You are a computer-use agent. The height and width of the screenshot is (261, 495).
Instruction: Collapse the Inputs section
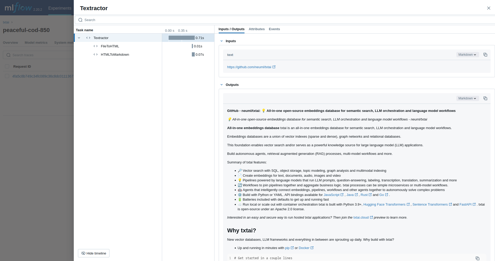(222, 41)
